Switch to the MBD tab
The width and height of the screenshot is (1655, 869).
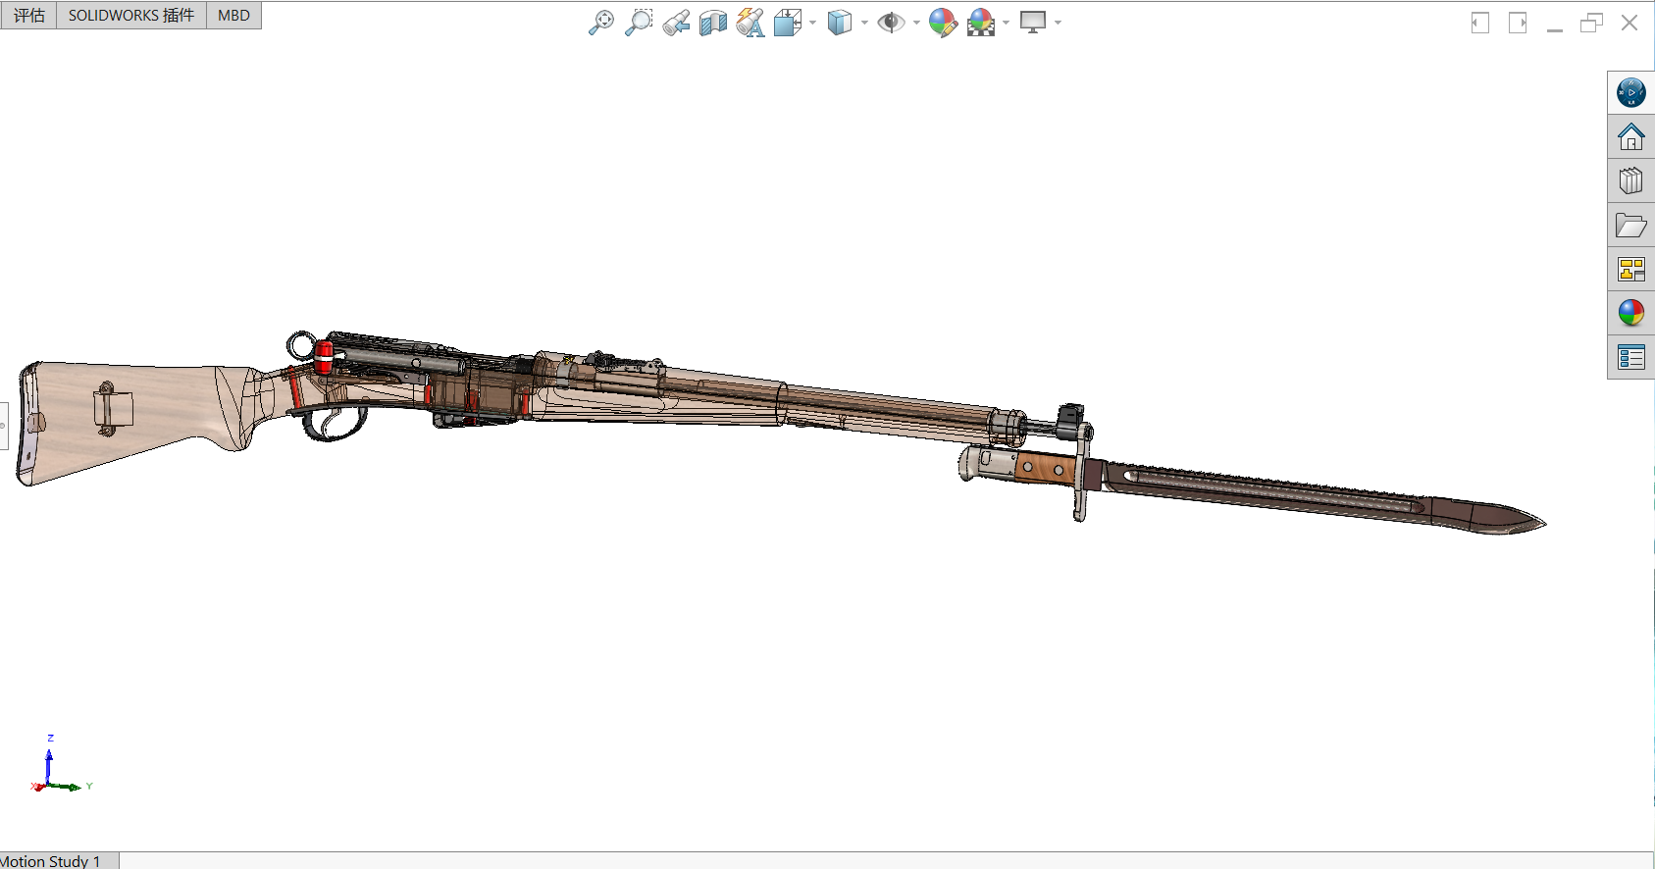233,15
